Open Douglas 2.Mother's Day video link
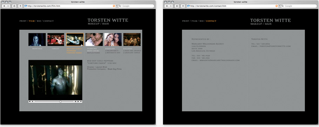 [x=113, y=53]
